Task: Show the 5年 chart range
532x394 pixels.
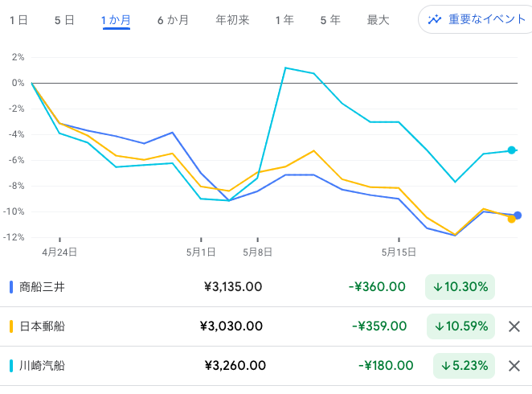Action: point(330,20)
